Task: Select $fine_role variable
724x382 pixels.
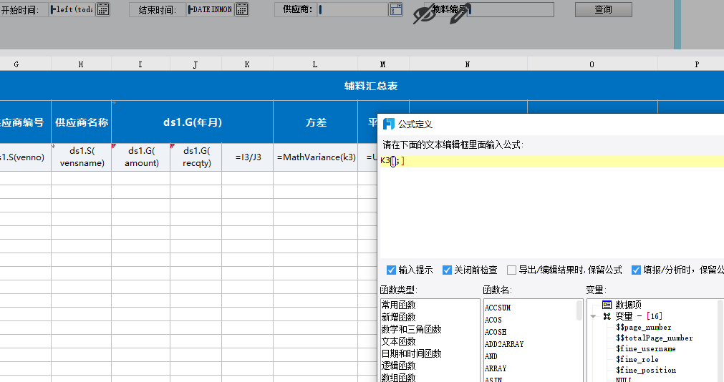Action: (x=637, y=359)
